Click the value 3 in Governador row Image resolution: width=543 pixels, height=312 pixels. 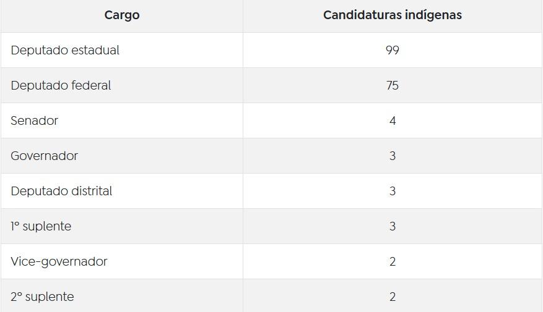coord(393,156)
